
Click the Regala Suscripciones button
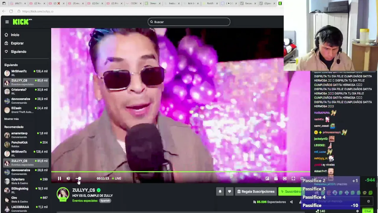point(256,192)
